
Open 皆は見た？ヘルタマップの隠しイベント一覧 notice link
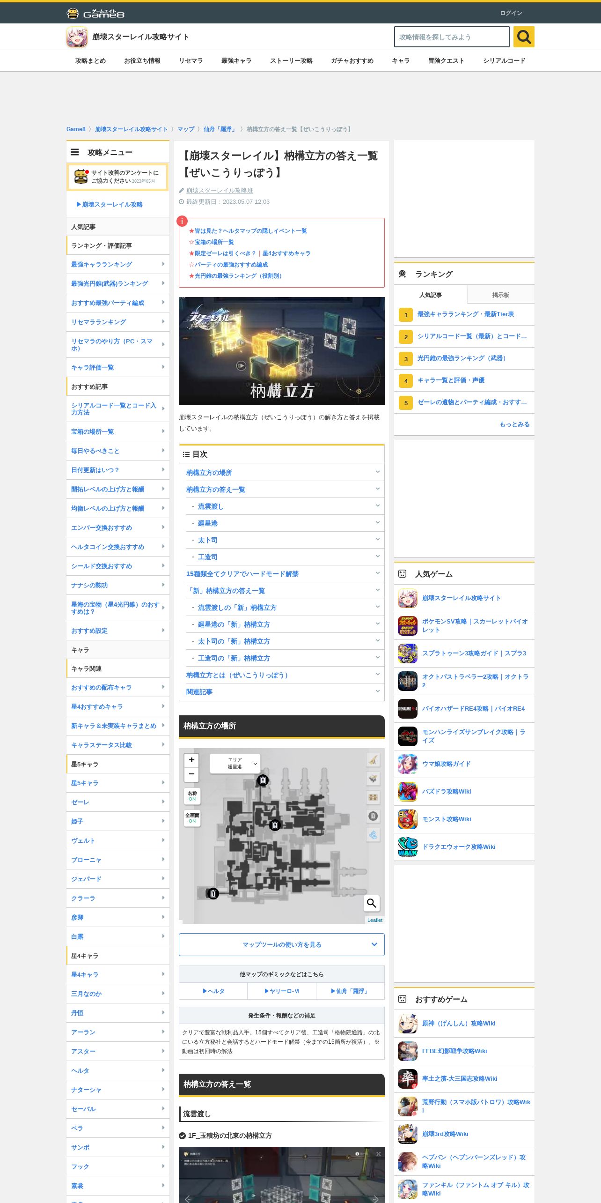(x=251, y=230)
